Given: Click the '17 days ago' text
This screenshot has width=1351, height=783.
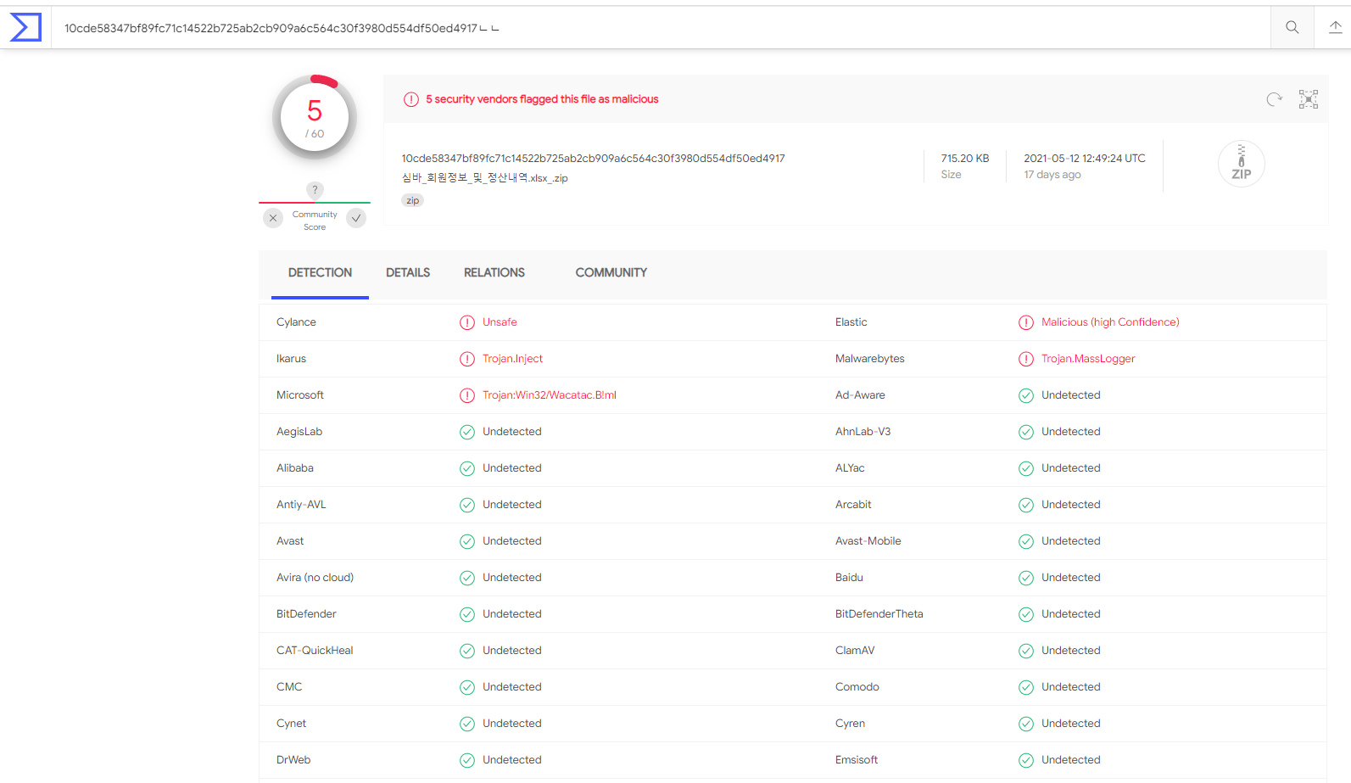Looking at the screenshot, I should click(x=1052, y=175).
